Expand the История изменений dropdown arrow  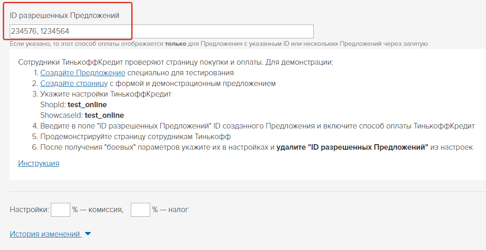[x=88, y=234]
